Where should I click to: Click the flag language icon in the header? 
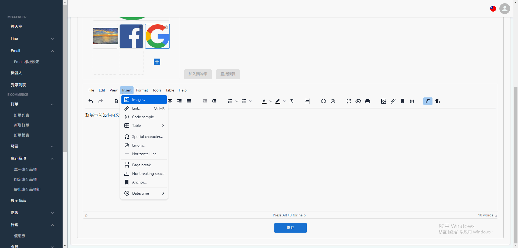tap(493, 9)
